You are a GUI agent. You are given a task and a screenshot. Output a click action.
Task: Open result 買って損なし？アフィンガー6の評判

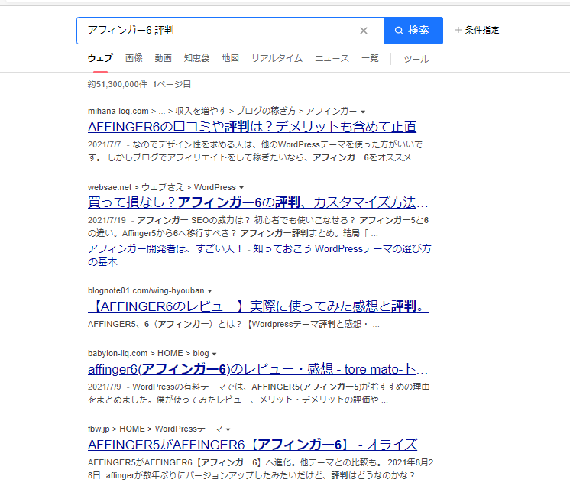pos(257,202)
